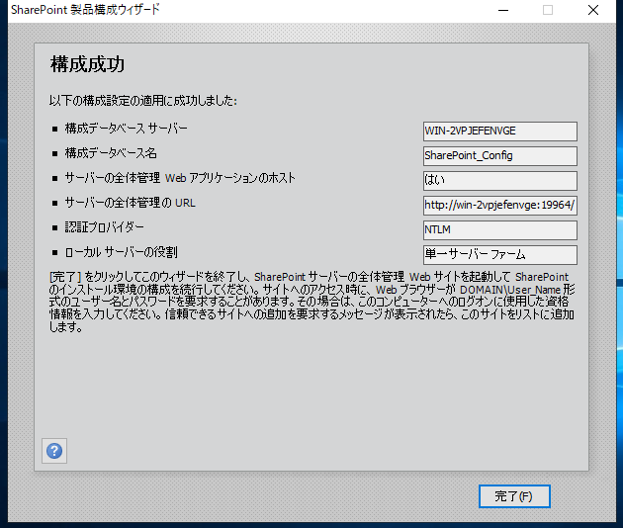
Task: Click the ローカル サーバーの役割 label
Action: pyautogui.click(x=122, y=252)
